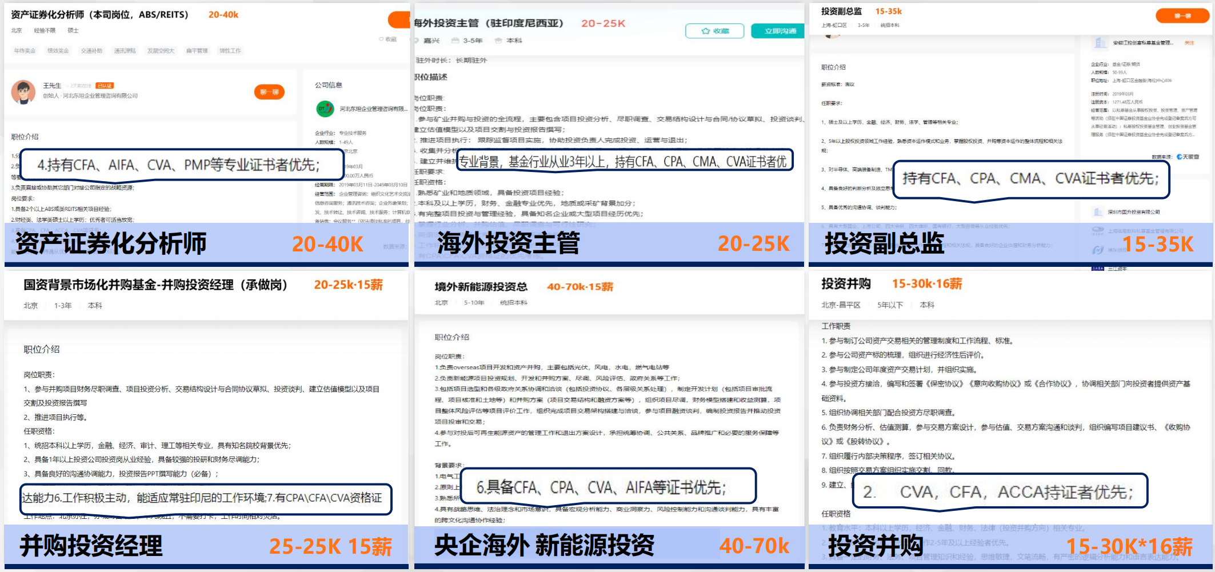
Task: Click the location pin icon beside 嘉兴
Action: pyautogui.click(x=417, y=41)
